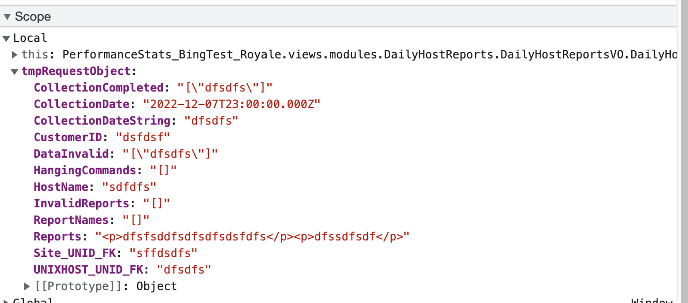Click the HangingCommands empty array value
The image size is (688, 303).
click(x=163, y=170)
